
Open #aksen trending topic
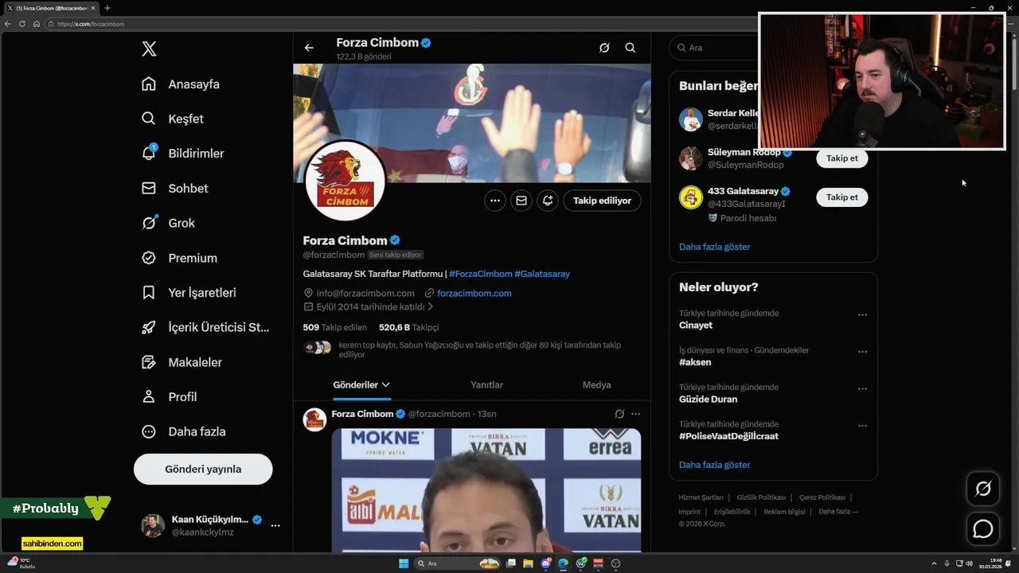[695, 362]
